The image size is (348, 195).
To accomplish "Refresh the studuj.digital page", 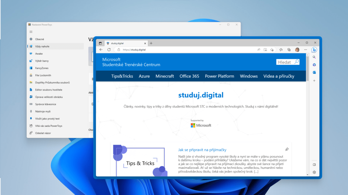I will (109, 50).
